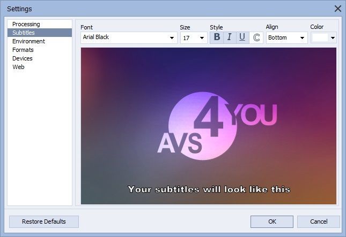Toggle italic subtitle style
Viewport: 346px width, 237px height.
230,37
